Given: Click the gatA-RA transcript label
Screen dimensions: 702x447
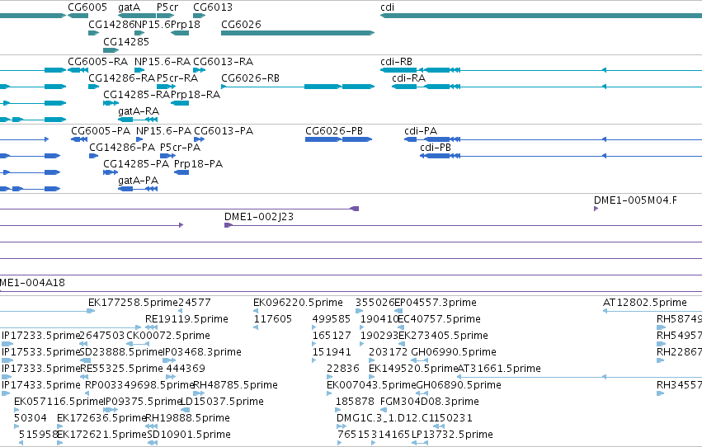Looking at the screenshot, I should pos(139,111).
